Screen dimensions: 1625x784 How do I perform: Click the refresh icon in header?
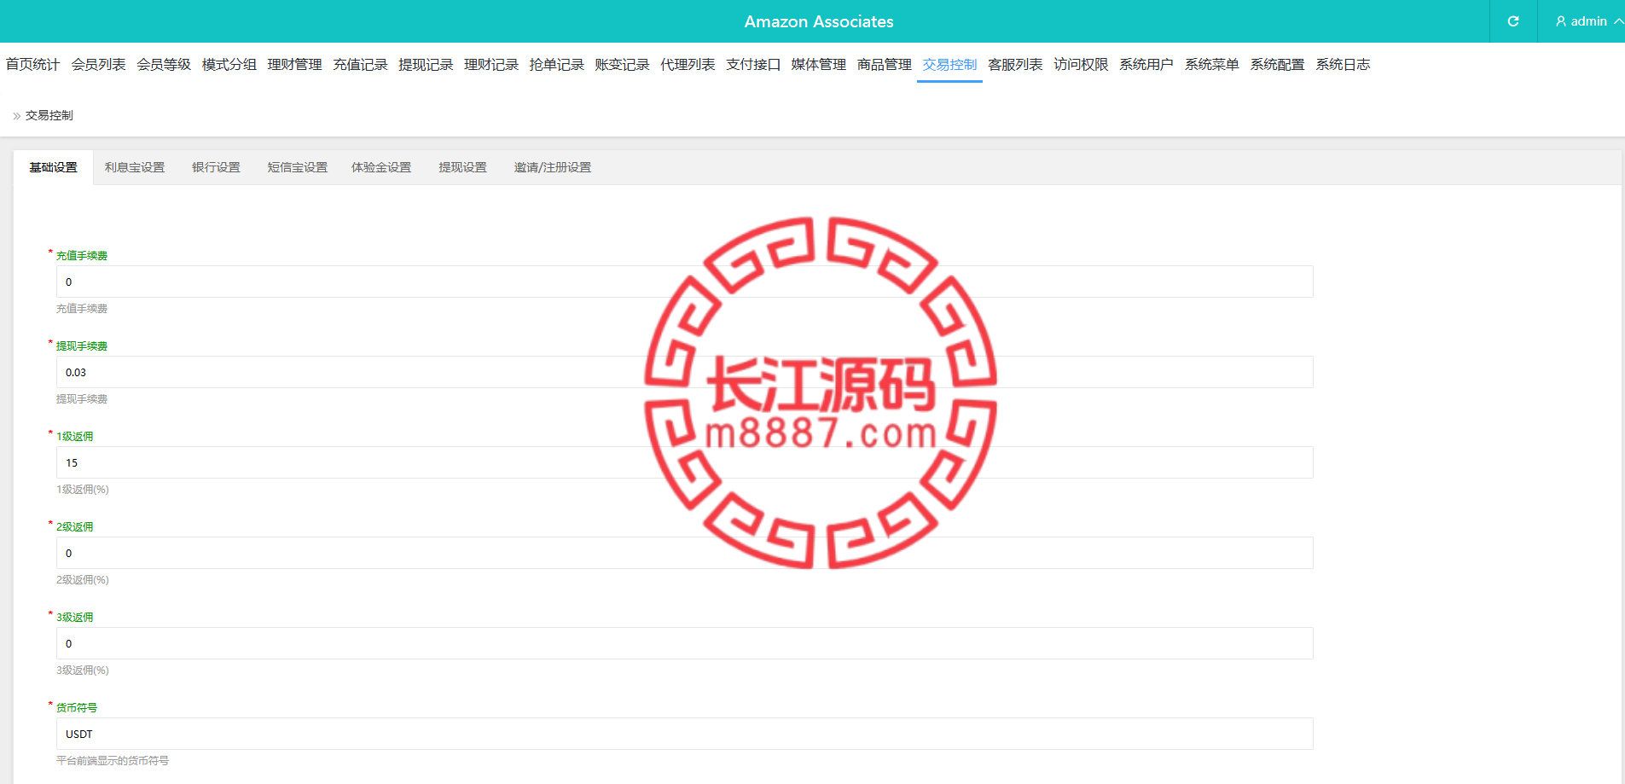tap(1513, 21)
